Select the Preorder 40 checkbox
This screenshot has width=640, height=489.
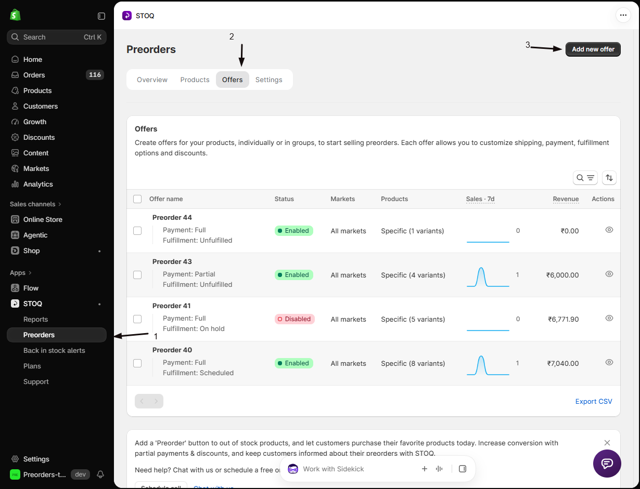(137, 363)
